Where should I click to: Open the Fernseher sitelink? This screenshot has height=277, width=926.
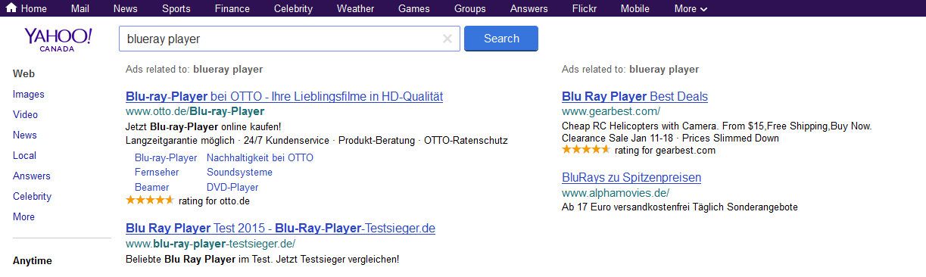click(x=157, y=172)
